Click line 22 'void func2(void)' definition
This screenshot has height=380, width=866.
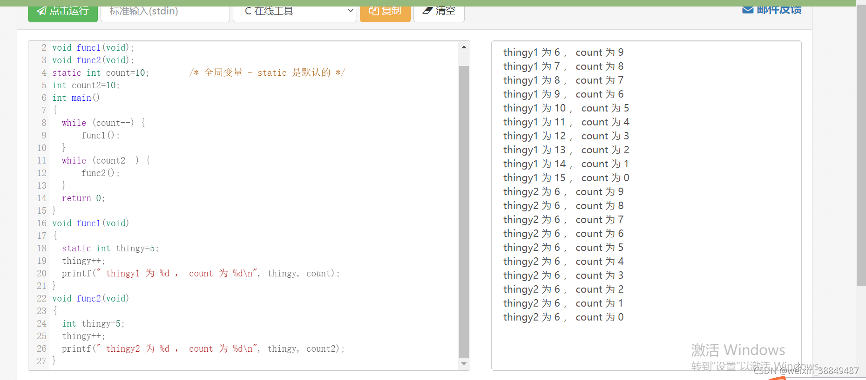click(x=91, y=298)
